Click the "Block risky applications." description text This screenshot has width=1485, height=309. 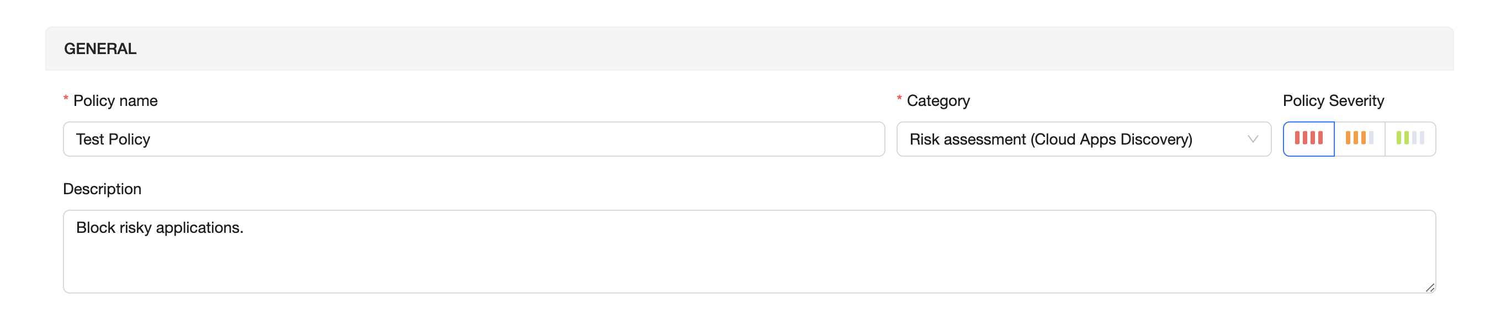(x=160, y=228)
